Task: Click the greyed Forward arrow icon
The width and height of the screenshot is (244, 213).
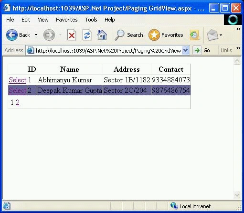Action: pos(49,35)
